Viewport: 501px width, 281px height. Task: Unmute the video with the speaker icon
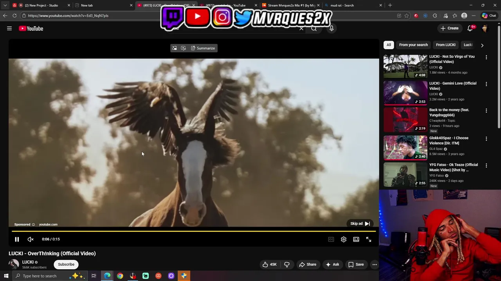click(x=31, y=239)
